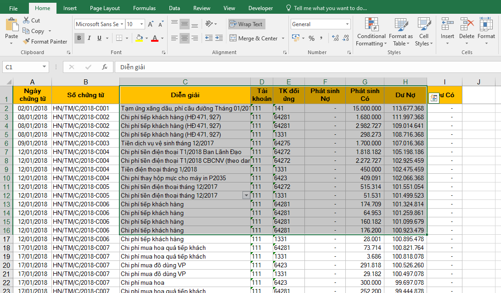Apply the yellow Fill Color swatch
Image resolution: width=501 pixels, height=293 pixels.
click(140, 38)
